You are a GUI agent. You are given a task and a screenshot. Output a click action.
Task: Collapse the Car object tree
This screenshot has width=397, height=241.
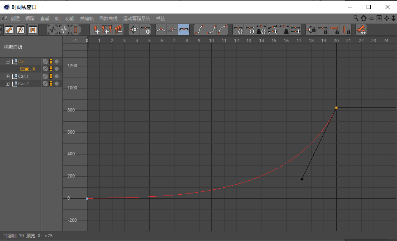click(8, 62)
